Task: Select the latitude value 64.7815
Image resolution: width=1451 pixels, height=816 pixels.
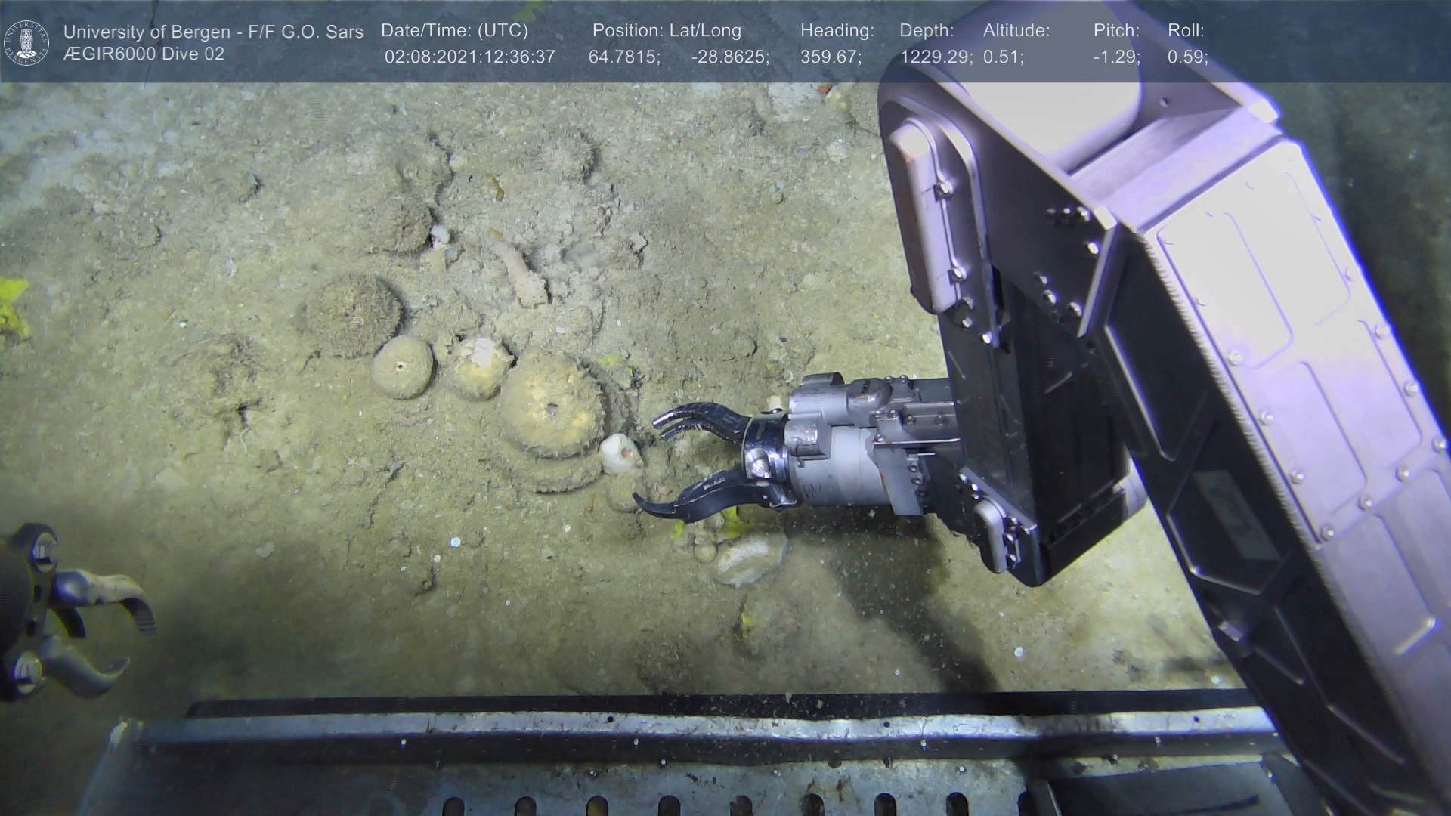Action: click(623, 57)
